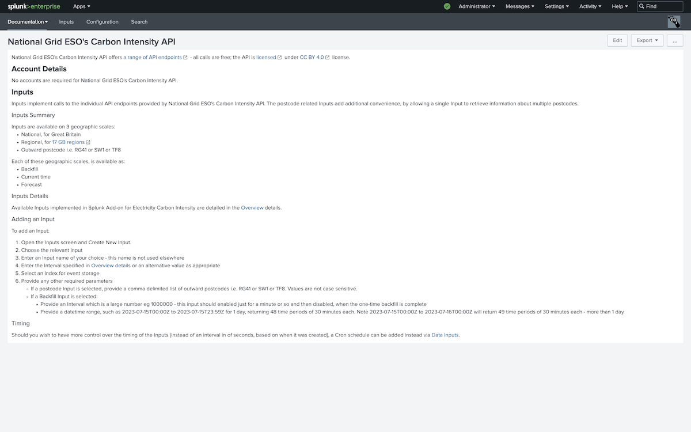Open the Export dropdown button
This screenshot has width=691, height=432.
point(647,40)
